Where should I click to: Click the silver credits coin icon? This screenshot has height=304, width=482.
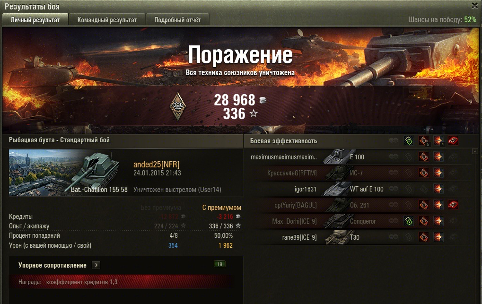pos(263,100)
